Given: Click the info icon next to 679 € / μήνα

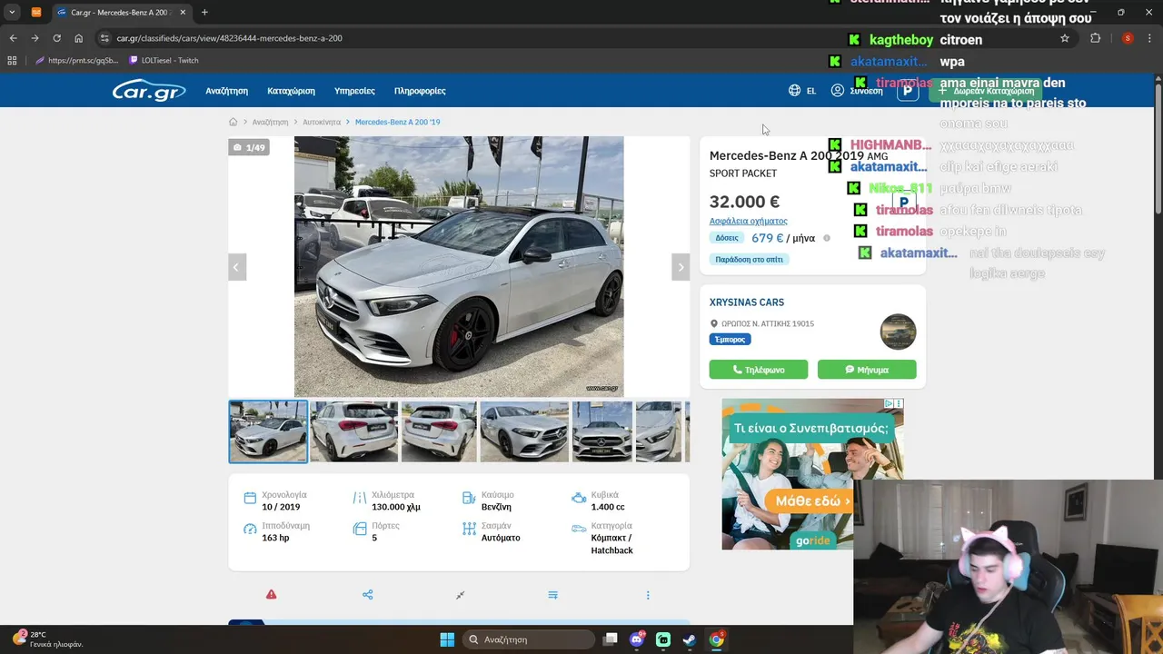Looking at the screenshot, I should coord(827,238).
